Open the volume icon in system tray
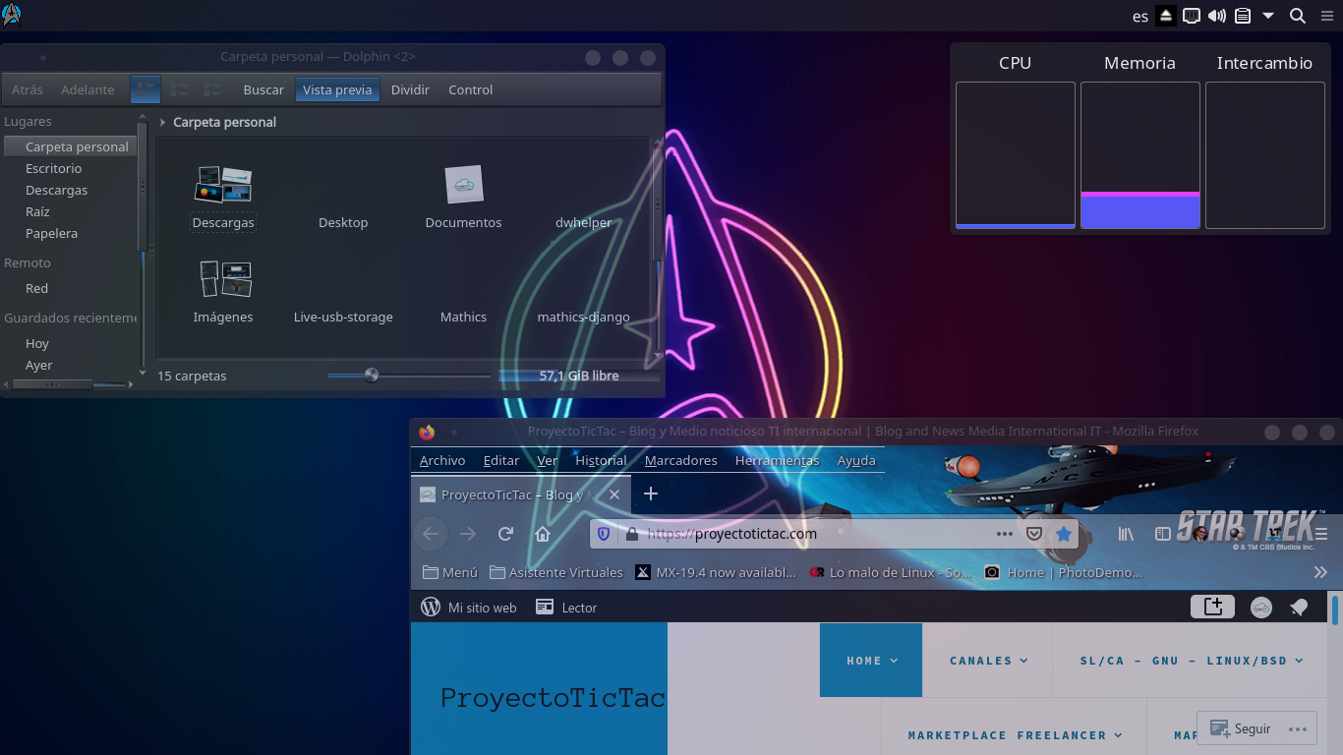Viewport: 1343px width, 755px height. pos(1217,16)
